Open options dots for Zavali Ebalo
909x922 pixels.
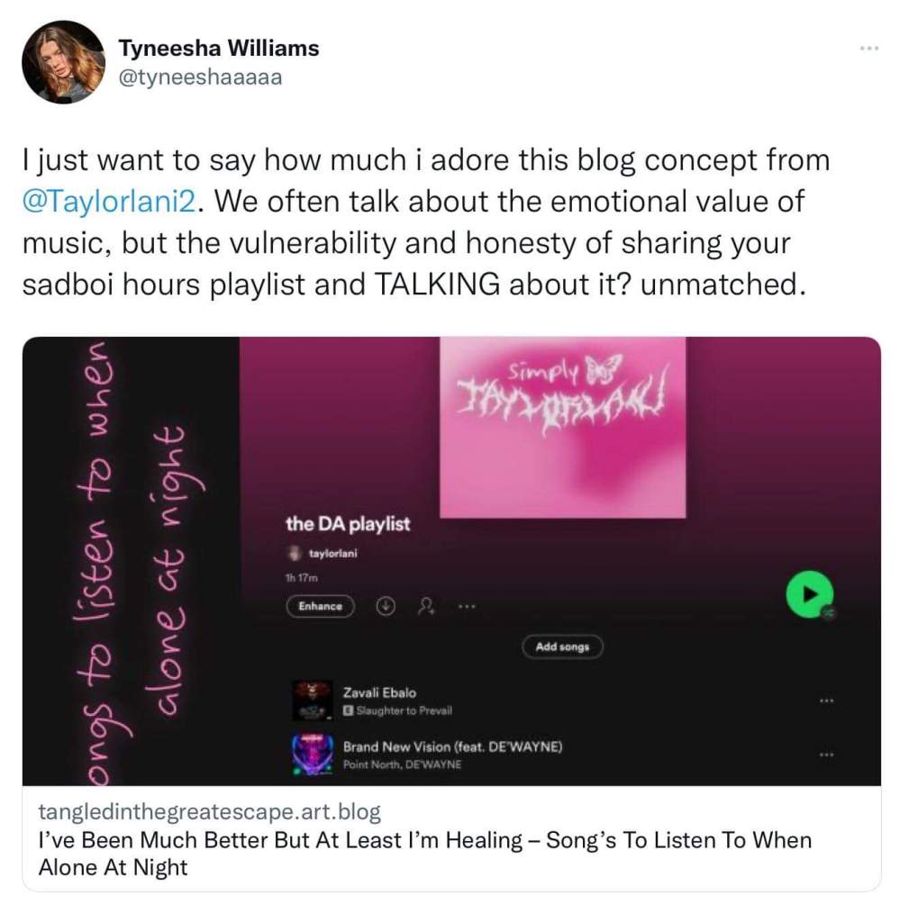point(827,701)
